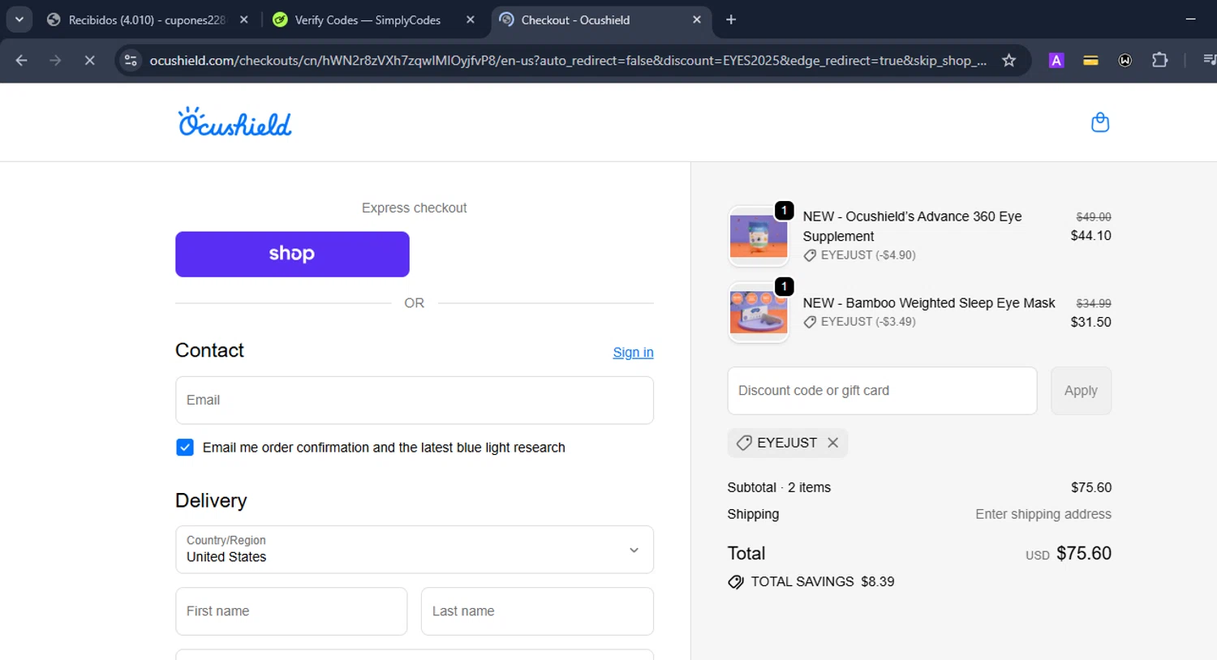Click the TOTAL SAVINGS $8.39 text
Screen dimensions: 1217x660
[822, 581]
